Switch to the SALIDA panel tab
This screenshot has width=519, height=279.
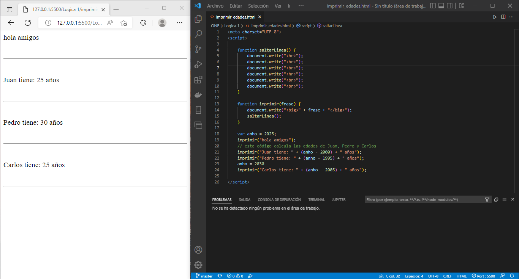click(x=245, y=199)
